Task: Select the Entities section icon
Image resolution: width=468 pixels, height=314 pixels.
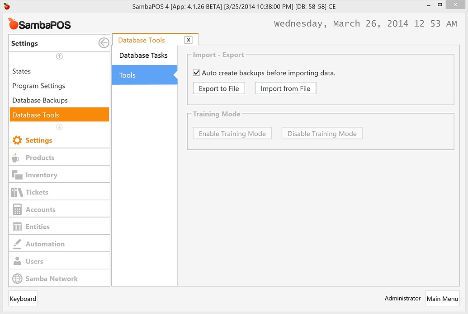Action: (x=16, y=226)
